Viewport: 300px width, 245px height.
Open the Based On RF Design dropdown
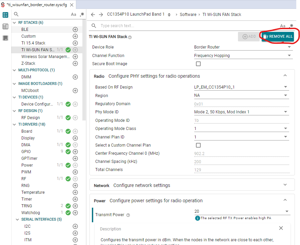tap(241, 87)
